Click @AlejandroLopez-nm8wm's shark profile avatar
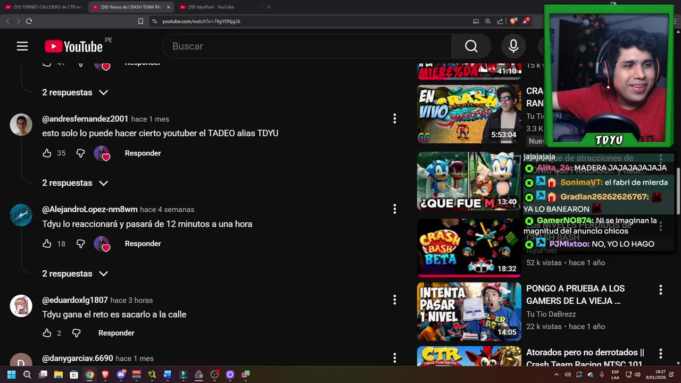 pyautogui.click(x=21, y=215)
